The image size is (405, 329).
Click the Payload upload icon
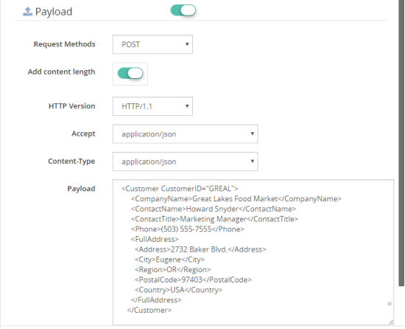pos(28,11)
